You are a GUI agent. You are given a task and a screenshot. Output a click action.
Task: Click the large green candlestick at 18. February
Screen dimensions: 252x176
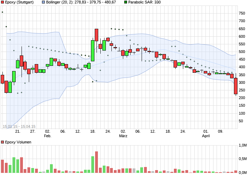tap(93, 51)
